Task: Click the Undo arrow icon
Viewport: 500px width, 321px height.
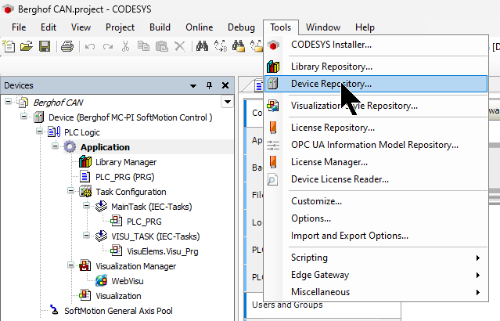Action: point(90,47)
